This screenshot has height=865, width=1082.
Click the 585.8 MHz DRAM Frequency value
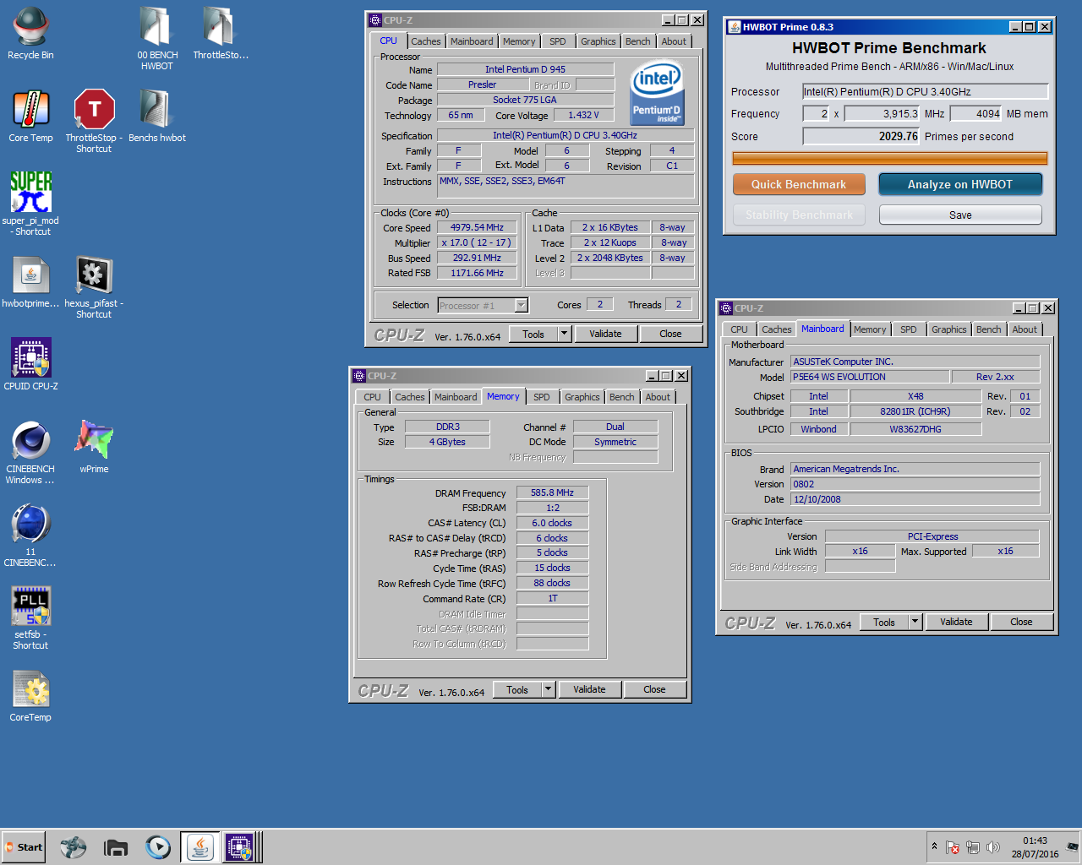click(552, 492)
